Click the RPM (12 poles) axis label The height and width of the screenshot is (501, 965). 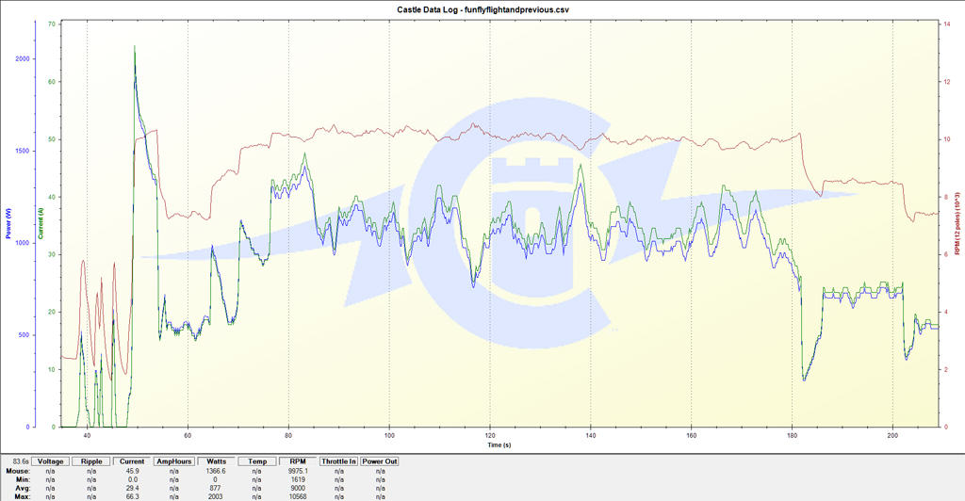point(957,223)
